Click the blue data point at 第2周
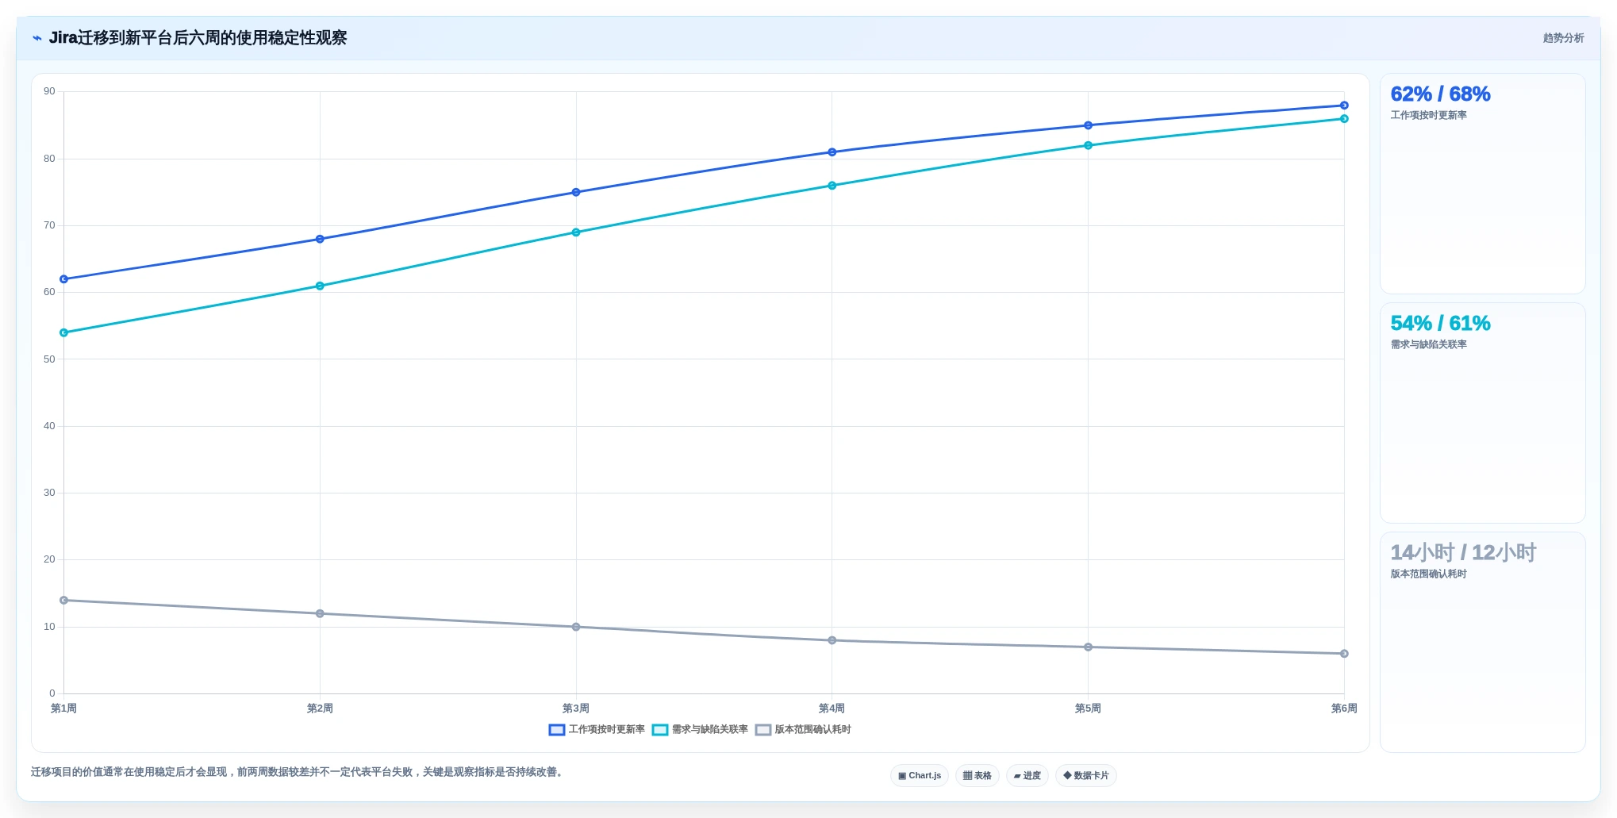 click(320, 239)
